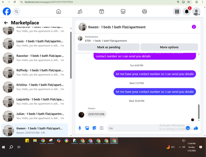Open the Rüffwäy conversation

coord(35,73)
